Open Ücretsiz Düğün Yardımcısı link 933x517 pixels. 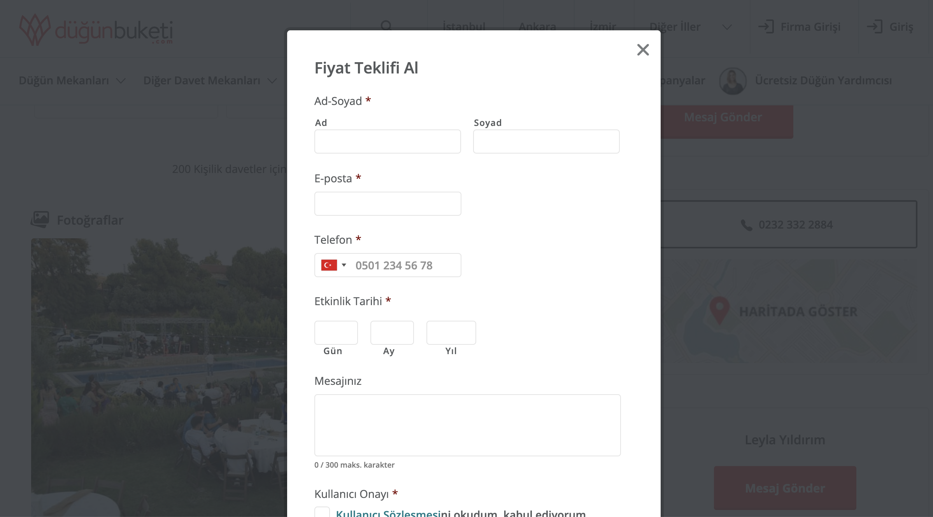(x=823, y=80)
